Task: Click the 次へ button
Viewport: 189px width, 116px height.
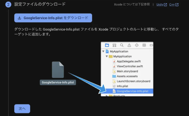Action: (x=22, y=109)
